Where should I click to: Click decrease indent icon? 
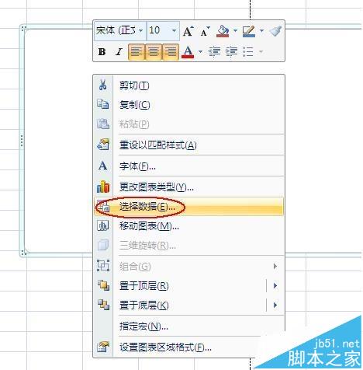[x=214, y=52]
